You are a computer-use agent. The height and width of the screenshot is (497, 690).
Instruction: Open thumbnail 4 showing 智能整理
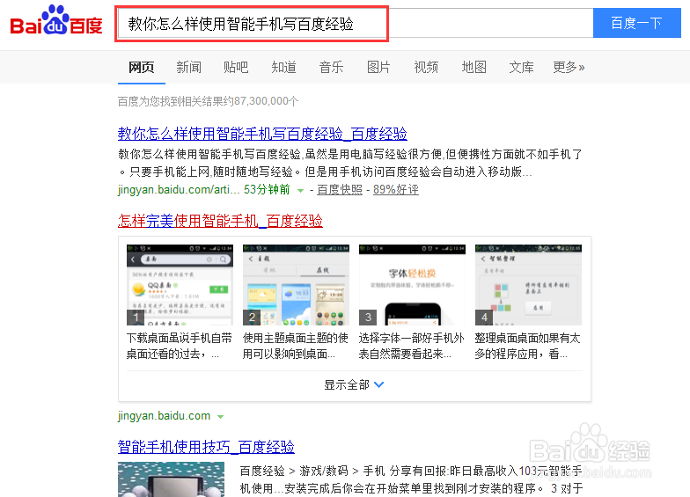[528, 285]
